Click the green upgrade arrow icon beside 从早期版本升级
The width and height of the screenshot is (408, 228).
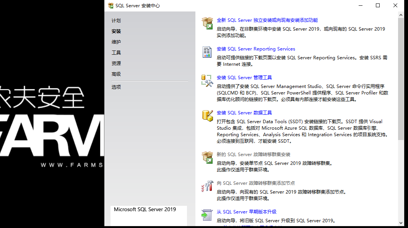tap(207, 215)
